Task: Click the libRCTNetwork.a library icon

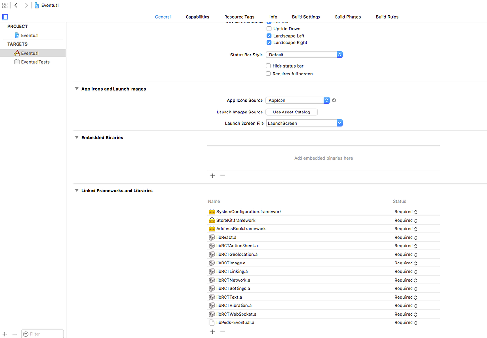Action: click(x=212, y=280)
